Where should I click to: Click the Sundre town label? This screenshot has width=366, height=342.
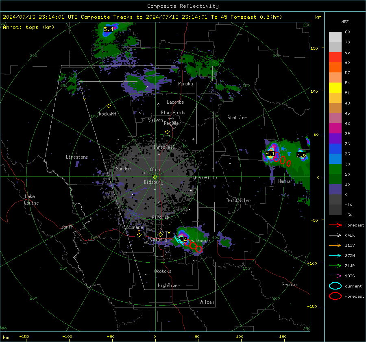(123, 168)
